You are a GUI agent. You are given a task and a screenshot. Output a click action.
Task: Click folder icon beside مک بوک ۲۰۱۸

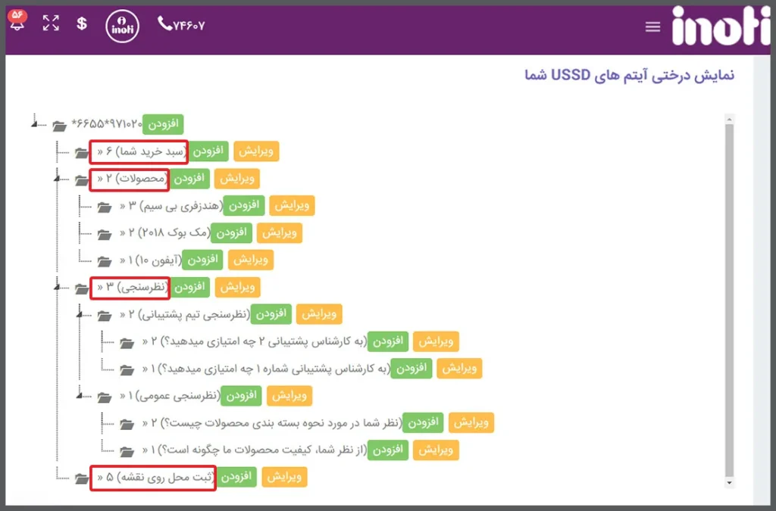tap(104, 234)
